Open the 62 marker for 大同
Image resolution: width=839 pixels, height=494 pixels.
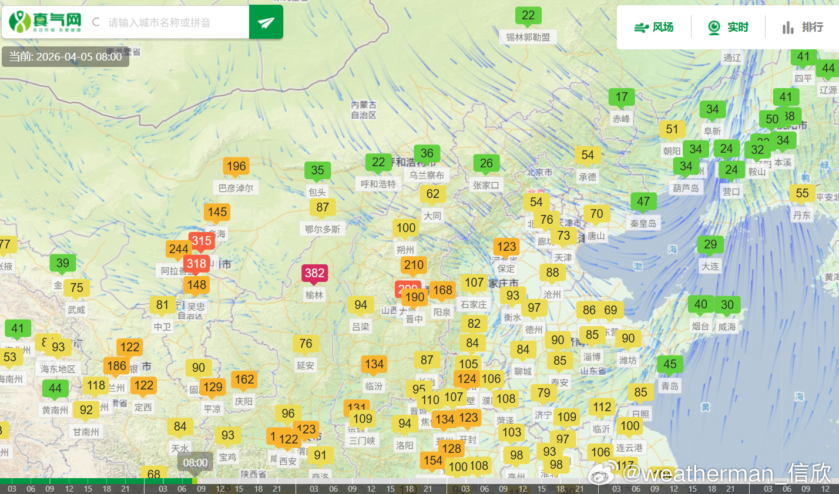(x=433, y=194)
